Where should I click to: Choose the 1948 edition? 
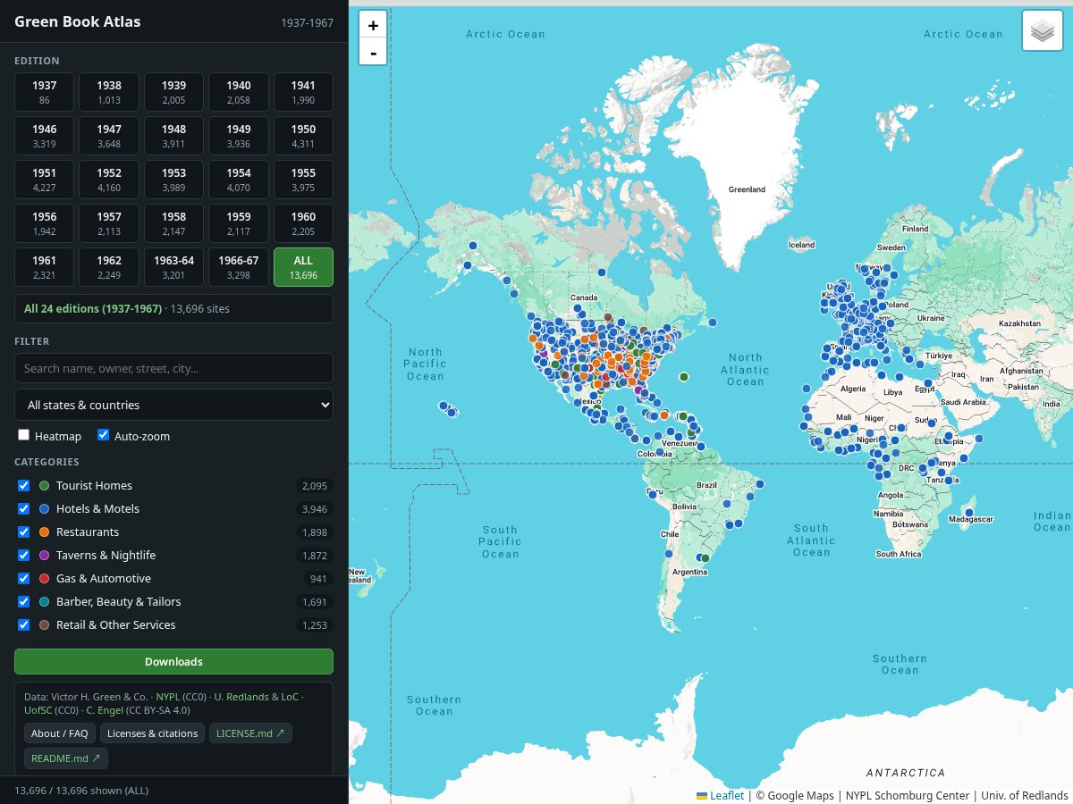coord(173,136)
